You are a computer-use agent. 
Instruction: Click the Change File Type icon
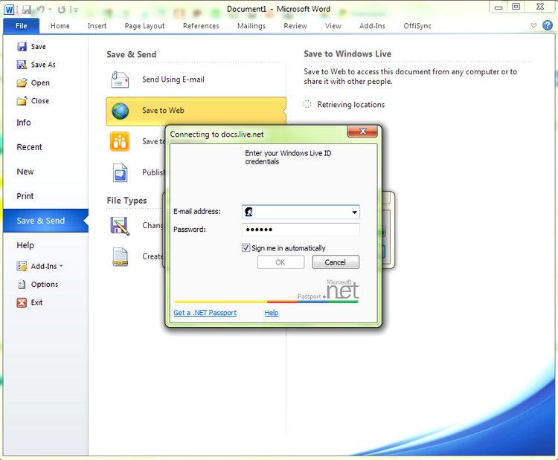click(x=120, y=226)
